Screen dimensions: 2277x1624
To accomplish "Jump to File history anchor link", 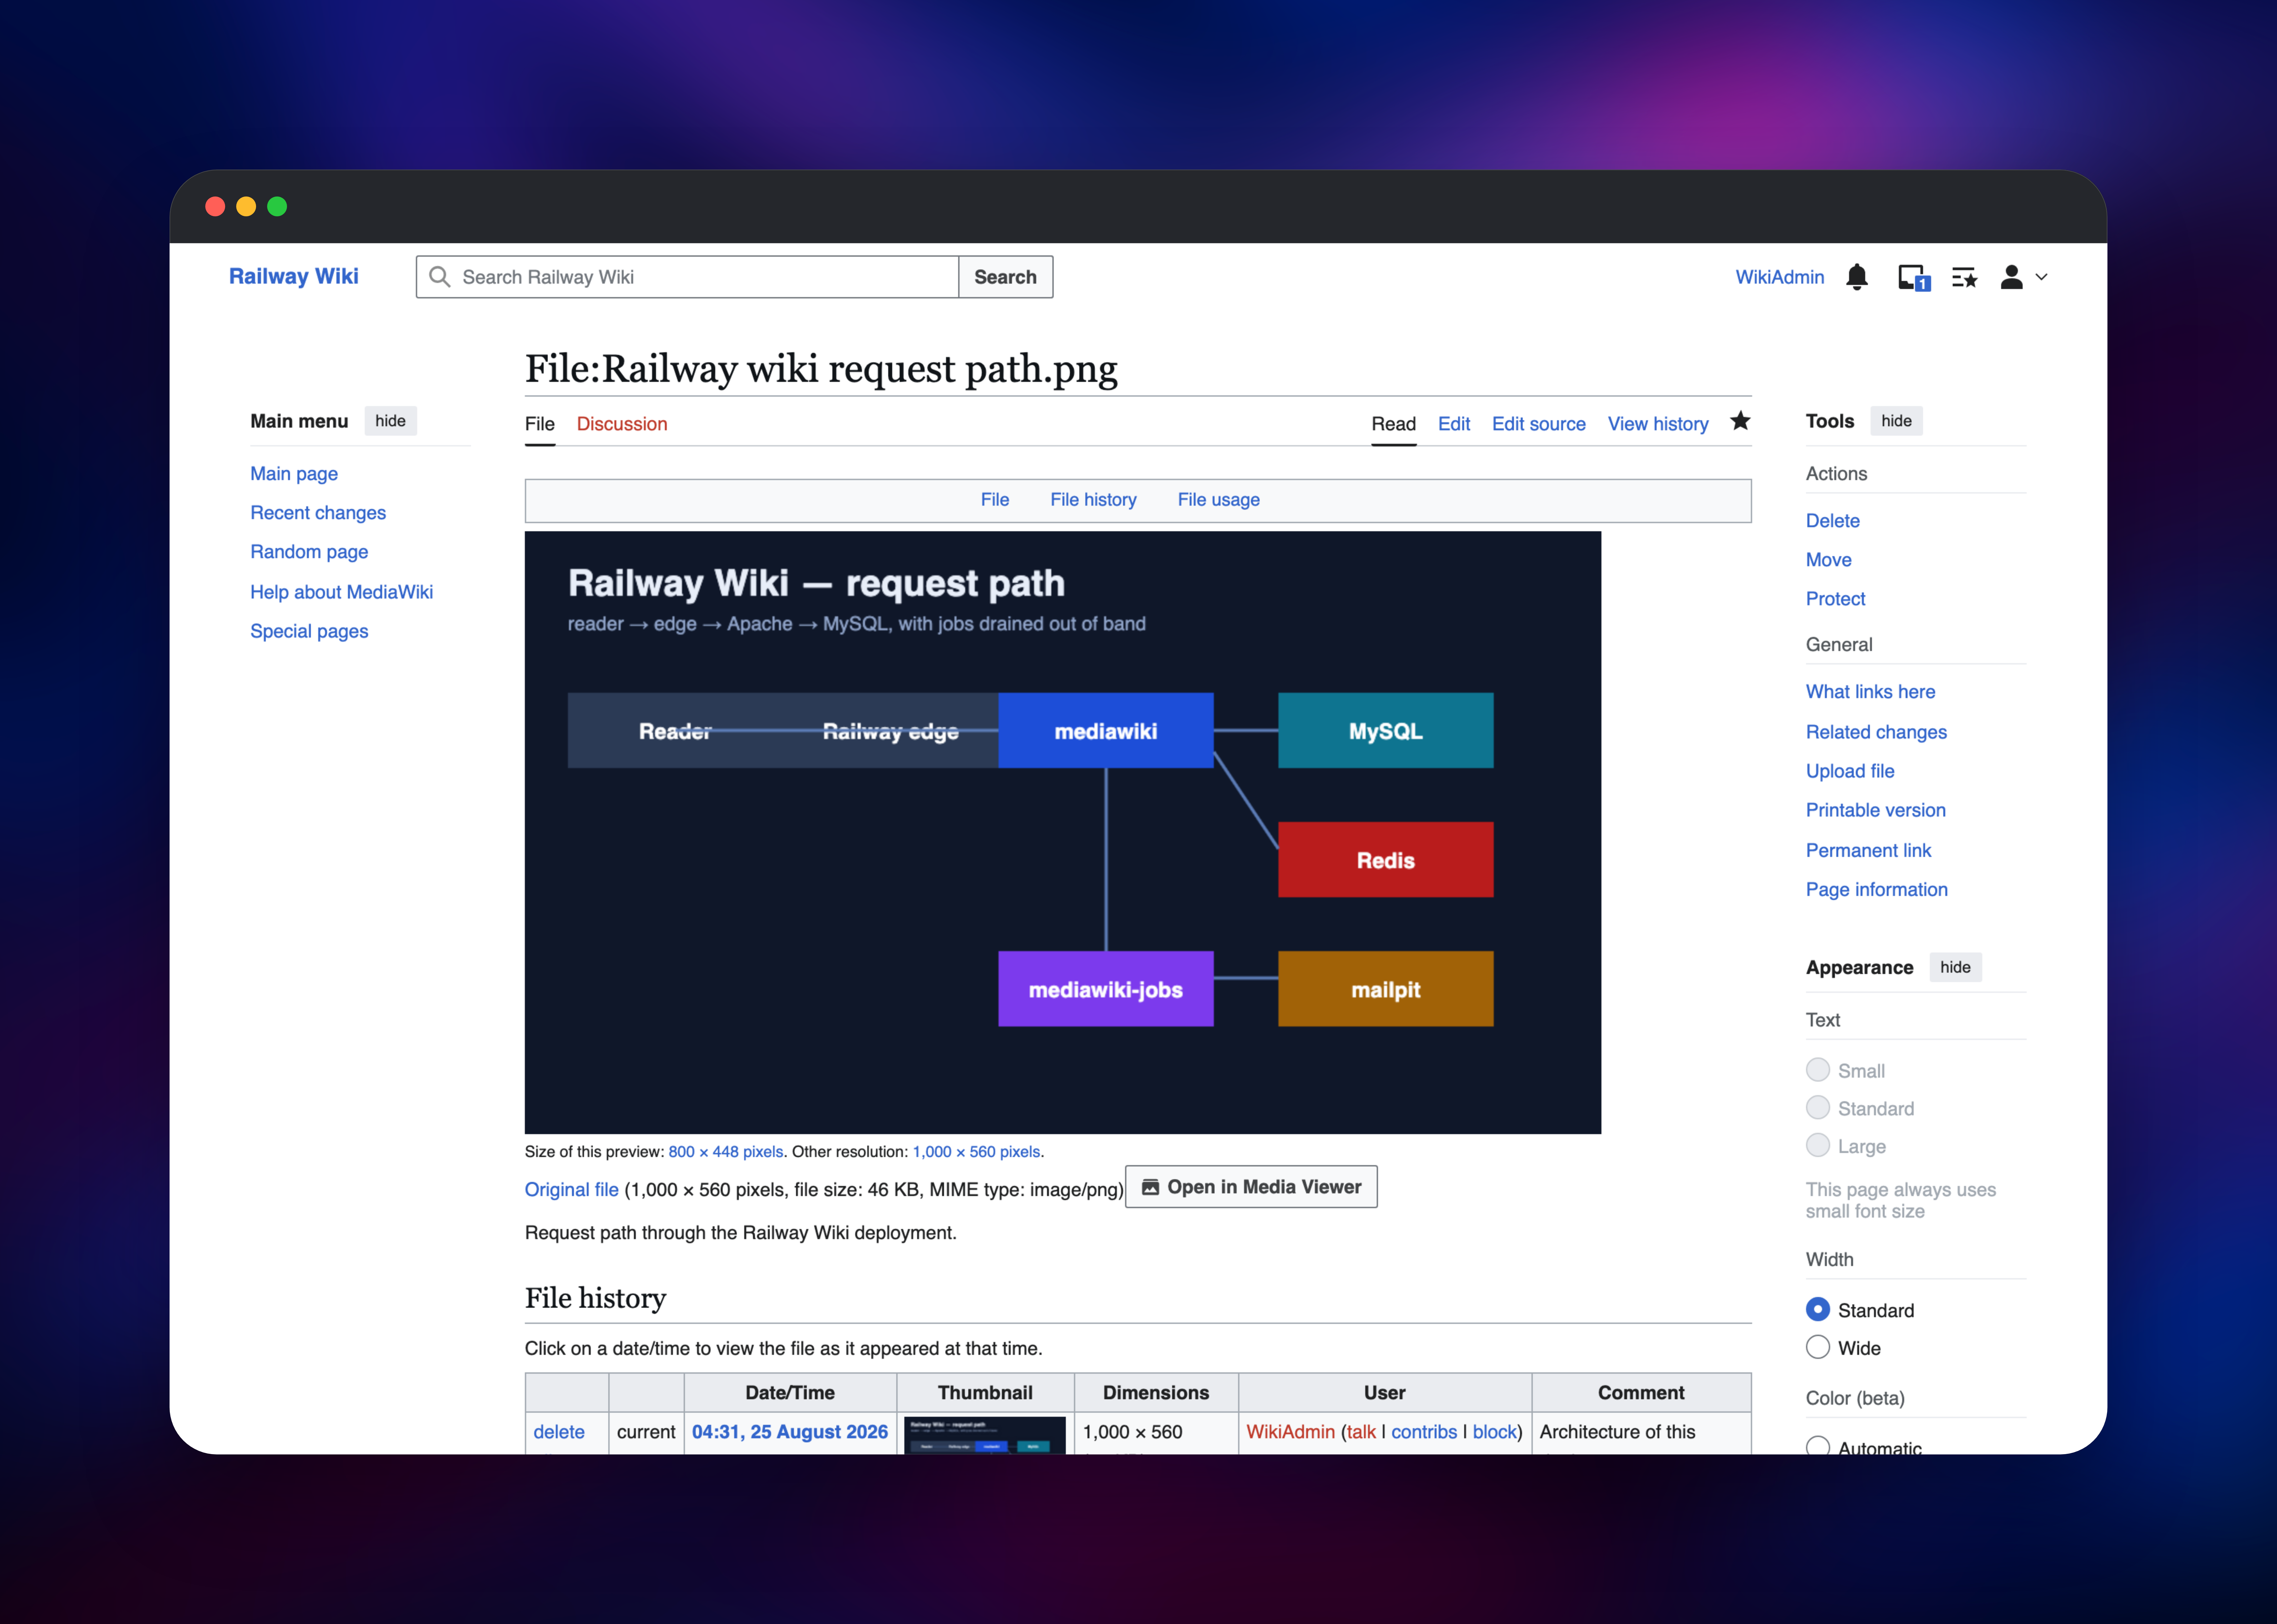I will coord(1093,500).
